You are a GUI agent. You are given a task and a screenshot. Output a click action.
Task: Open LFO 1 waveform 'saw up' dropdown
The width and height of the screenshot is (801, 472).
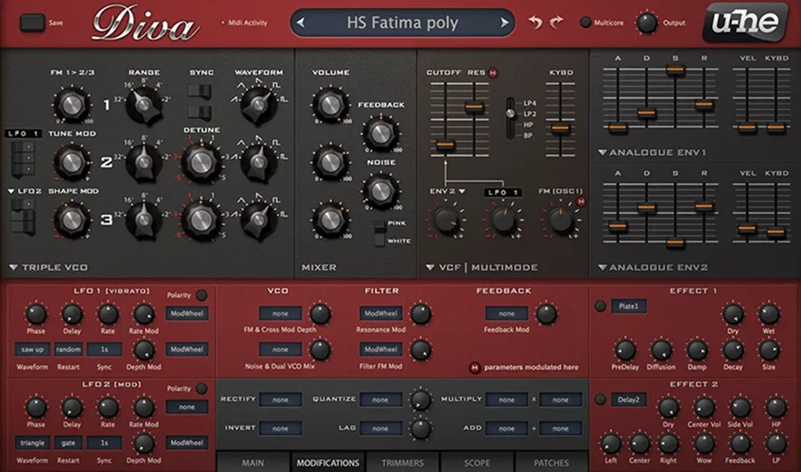(31, 349)
